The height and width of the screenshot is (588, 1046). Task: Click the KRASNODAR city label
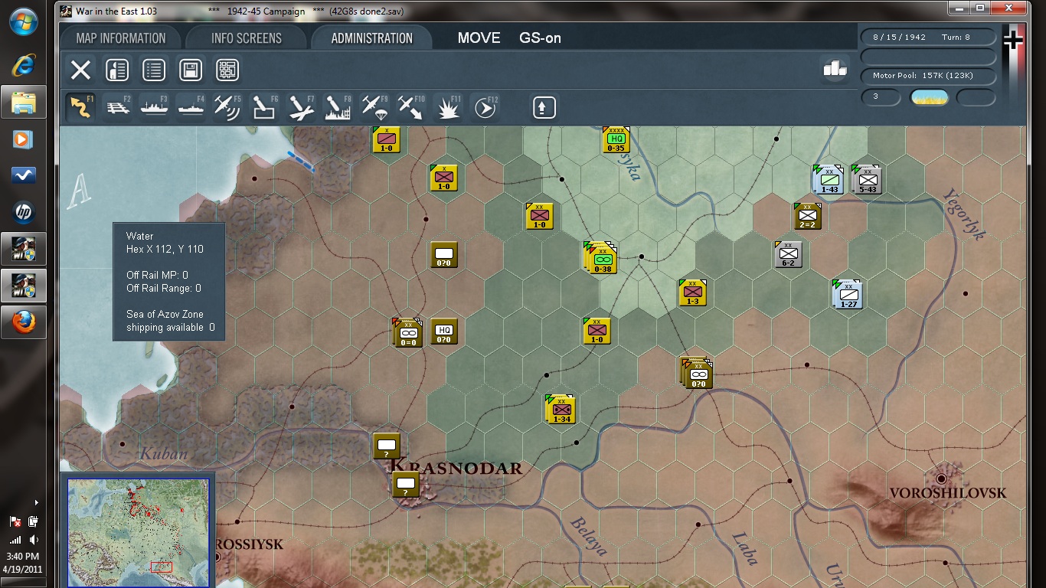pyautogui.click(x=456, y=467)
